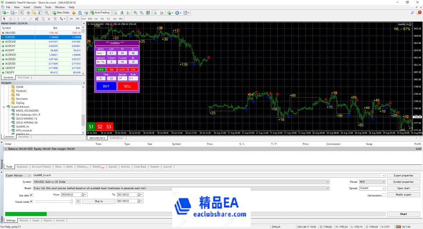Toggle the Visual mode checkbox

click(x=31, y=202)
